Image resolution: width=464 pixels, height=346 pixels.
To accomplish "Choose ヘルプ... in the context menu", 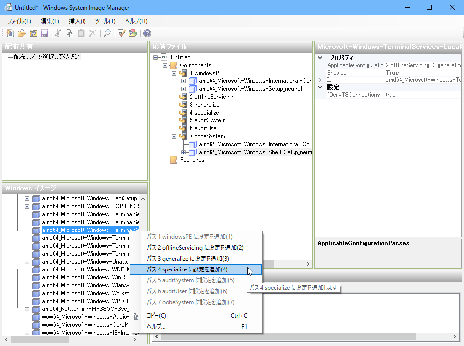I will 196,326.
